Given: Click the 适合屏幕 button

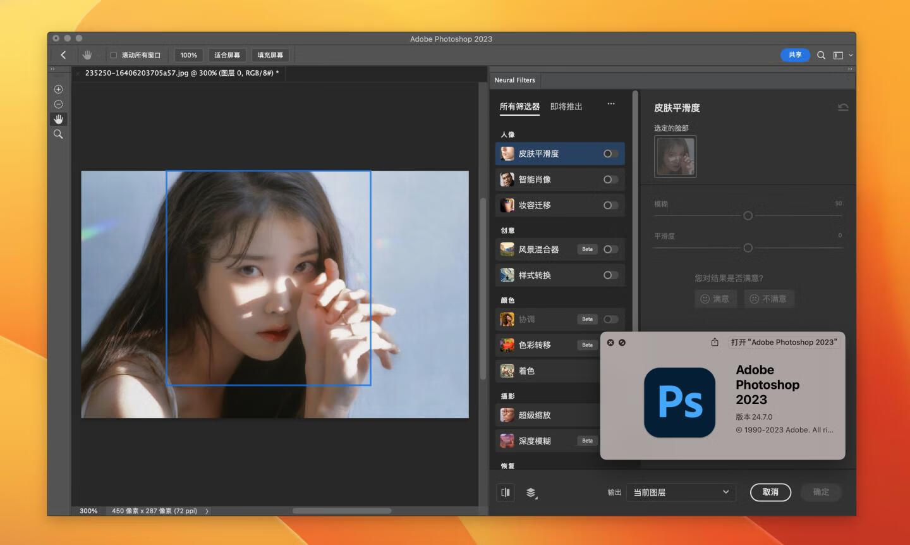Looking at the screenshot, I should (x=227, y=55).
